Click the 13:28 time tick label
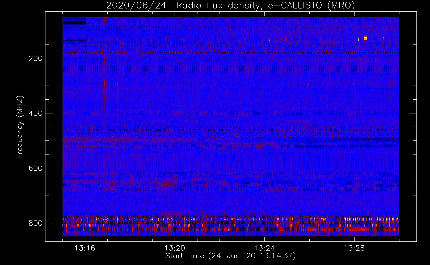The height and width of the screenshot is (265, 430). (354, 248)
